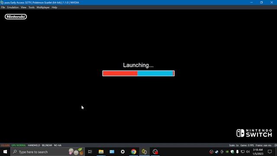277x156 pixels.
Task: Minimize the yuzu window
Action: pyautogui.click(x=251, y=3)
